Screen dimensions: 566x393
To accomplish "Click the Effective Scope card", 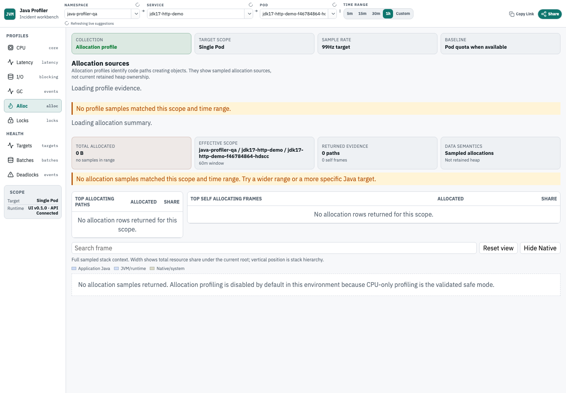I will point(254,153).
